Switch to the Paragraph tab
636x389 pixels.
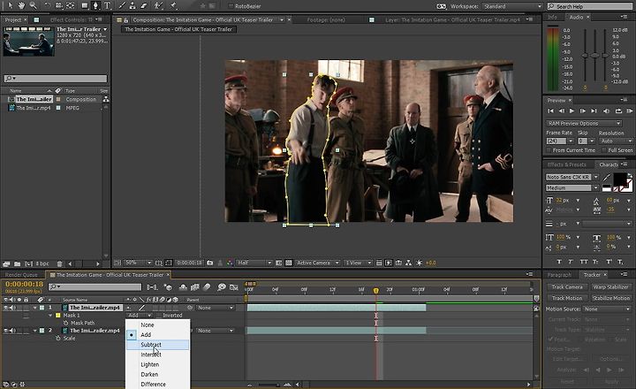559,275
